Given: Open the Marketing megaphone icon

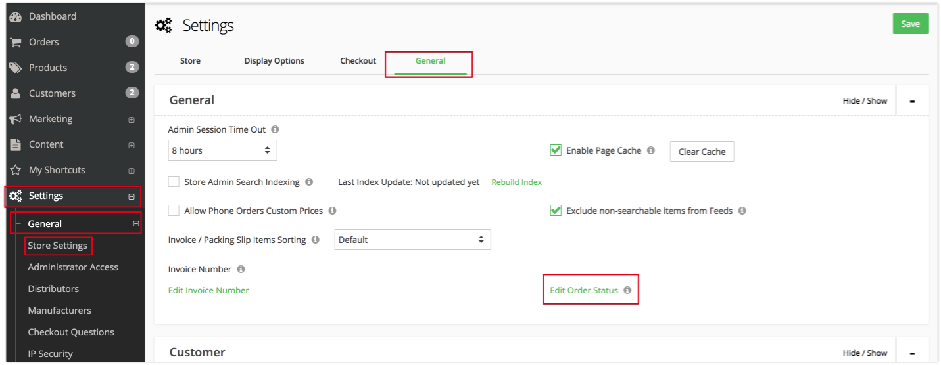Looking at the screenshot, I should 16,119.
